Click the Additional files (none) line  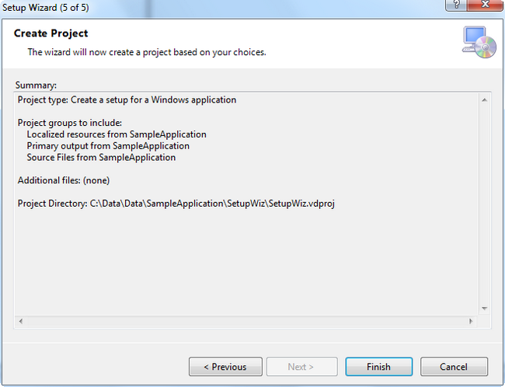point(64,180)
